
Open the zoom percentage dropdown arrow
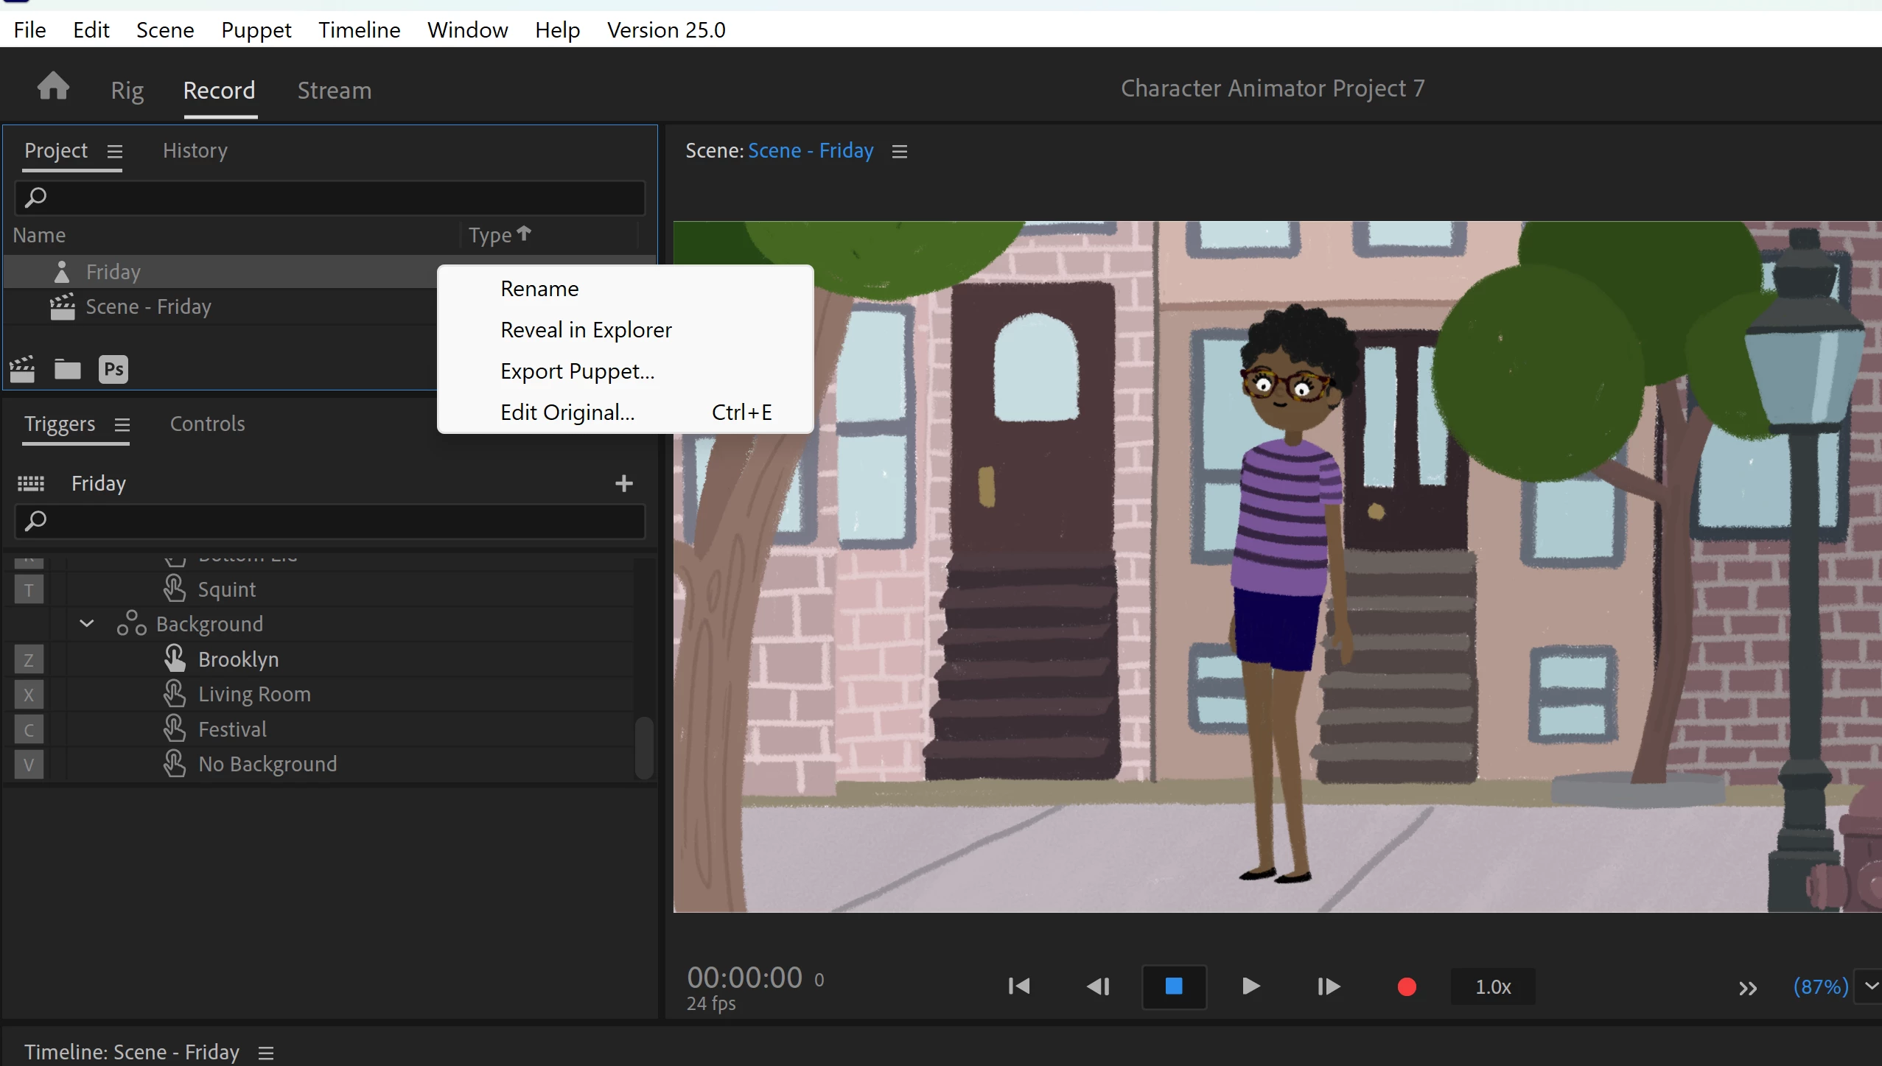pos(1870,986)
